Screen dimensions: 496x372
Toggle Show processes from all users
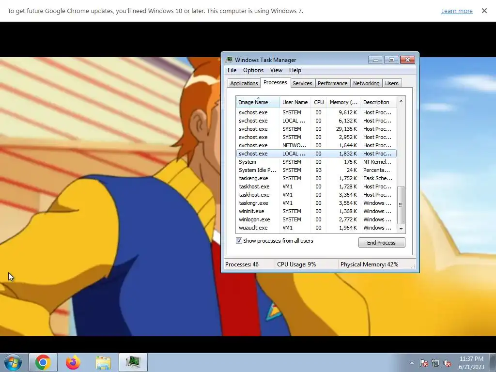tap(239, 241)
